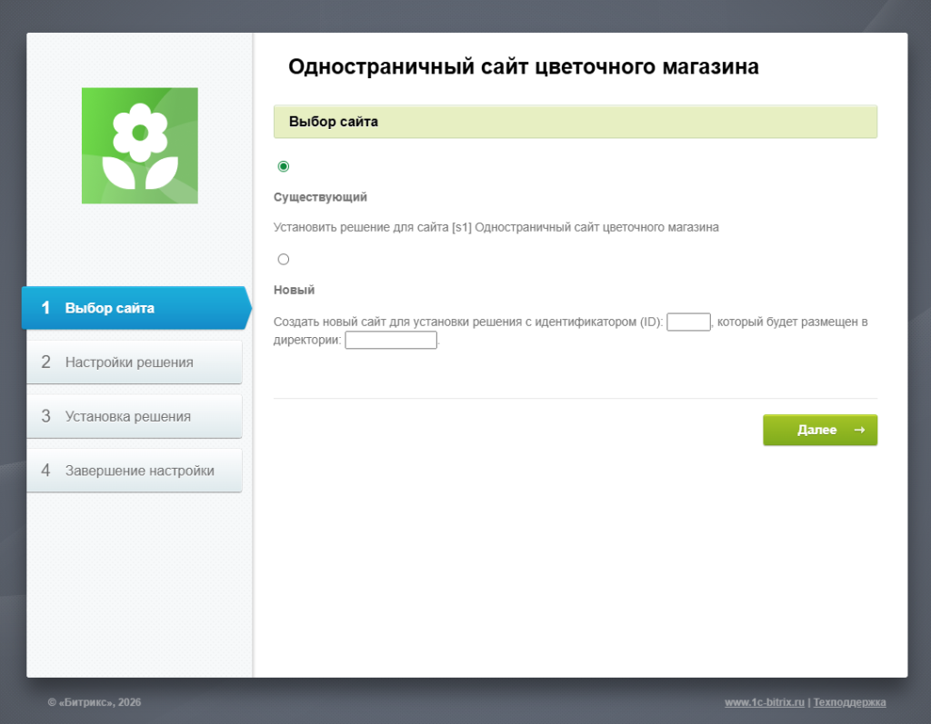Click the green Выбор сайта section header
931x724 pixels.
575,122
